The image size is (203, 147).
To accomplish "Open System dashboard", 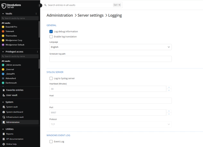I will pyautogui.click(x=15, y=112).
